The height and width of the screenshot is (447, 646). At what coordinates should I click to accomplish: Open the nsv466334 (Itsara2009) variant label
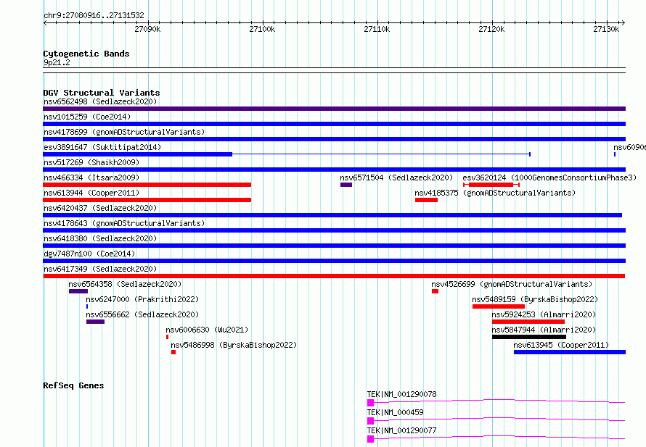point(91,177)
